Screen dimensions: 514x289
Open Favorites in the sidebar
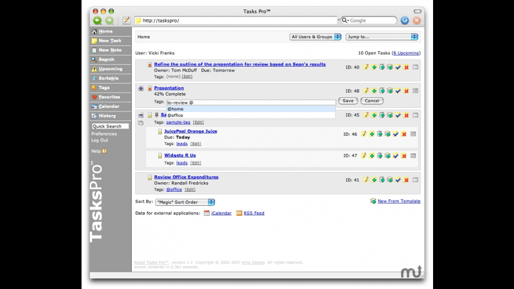coord(110,97)
